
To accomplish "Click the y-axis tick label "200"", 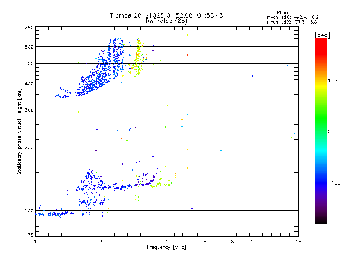I will 29,147.
